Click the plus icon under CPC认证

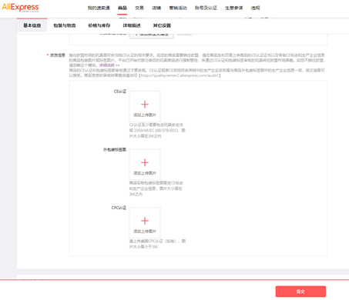click(145, 221)
